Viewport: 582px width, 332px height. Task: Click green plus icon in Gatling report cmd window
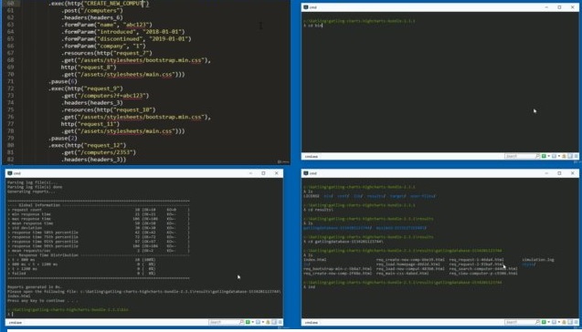[248, 322]
